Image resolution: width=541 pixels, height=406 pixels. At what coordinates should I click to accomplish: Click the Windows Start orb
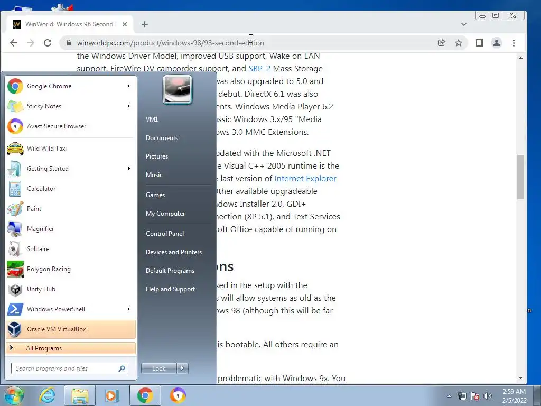(14, 395)
